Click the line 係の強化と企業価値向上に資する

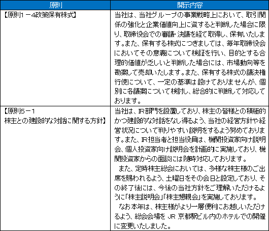[190, 25]
